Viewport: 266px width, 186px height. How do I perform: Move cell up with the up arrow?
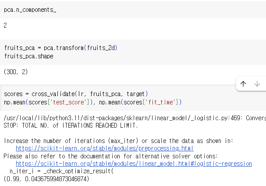(243, 84)
